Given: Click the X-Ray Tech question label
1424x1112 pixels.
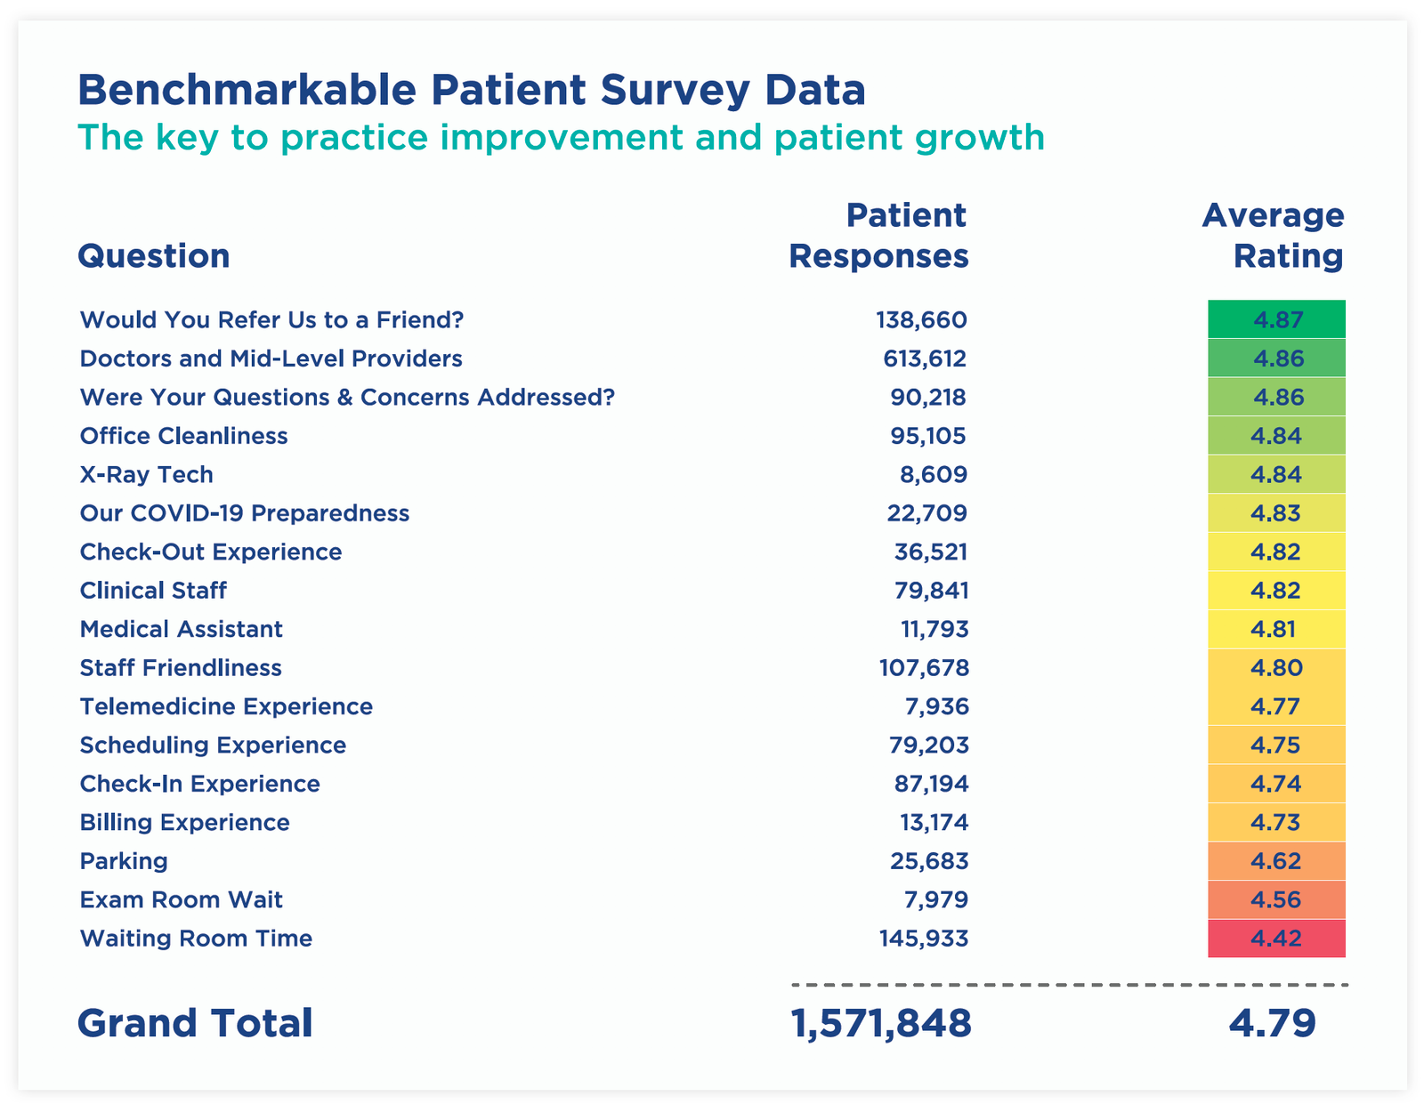Looking at the screenshot, I should pyautogui.click(x=146, y=474).
